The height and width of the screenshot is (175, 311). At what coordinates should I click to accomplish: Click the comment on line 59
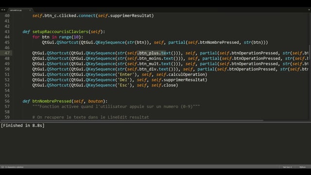(91, 117)
